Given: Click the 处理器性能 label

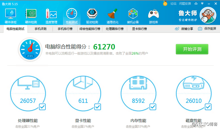Looking at the screenshot, I should point(28,121).
